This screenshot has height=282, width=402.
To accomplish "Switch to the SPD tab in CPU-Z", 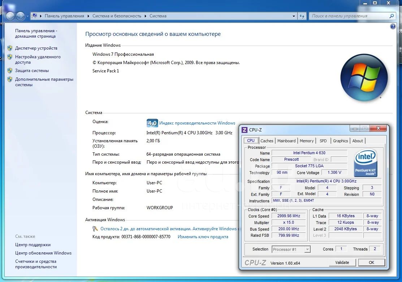I will [x=323, y=141].
